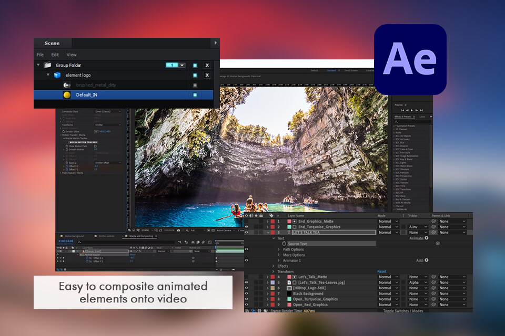This screenshot has height=336, width=505.
Task: Click the element logo blue cube icon
Action: (57, 75)
